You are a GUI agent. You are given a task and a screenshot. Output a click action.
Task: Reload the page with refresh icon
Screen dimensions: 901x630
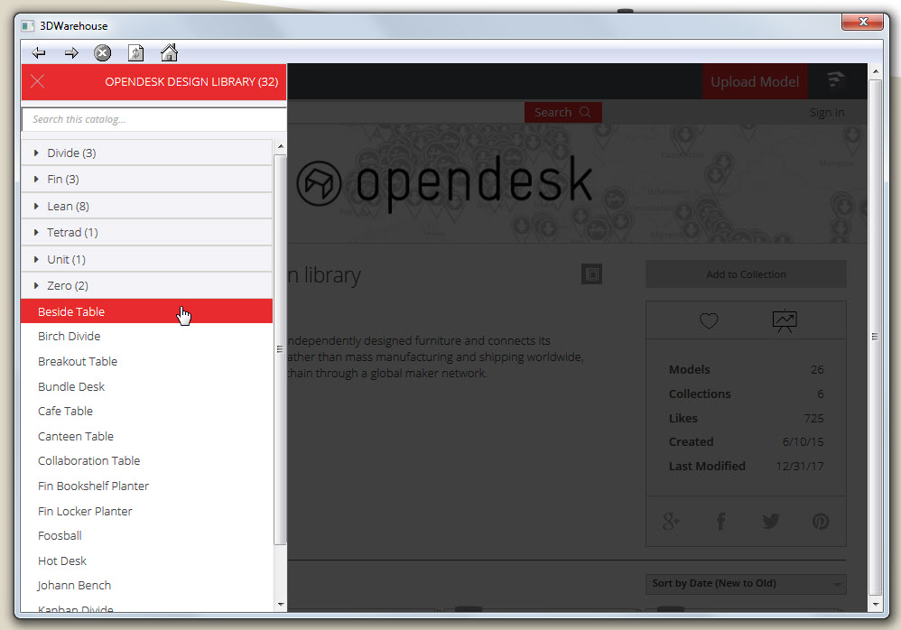point(135,53)
